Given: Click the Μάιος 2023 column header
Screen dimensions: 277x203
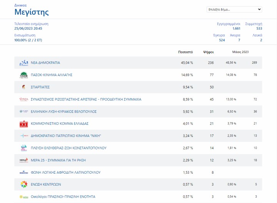Looking at the screenshot, I should 240,52.
